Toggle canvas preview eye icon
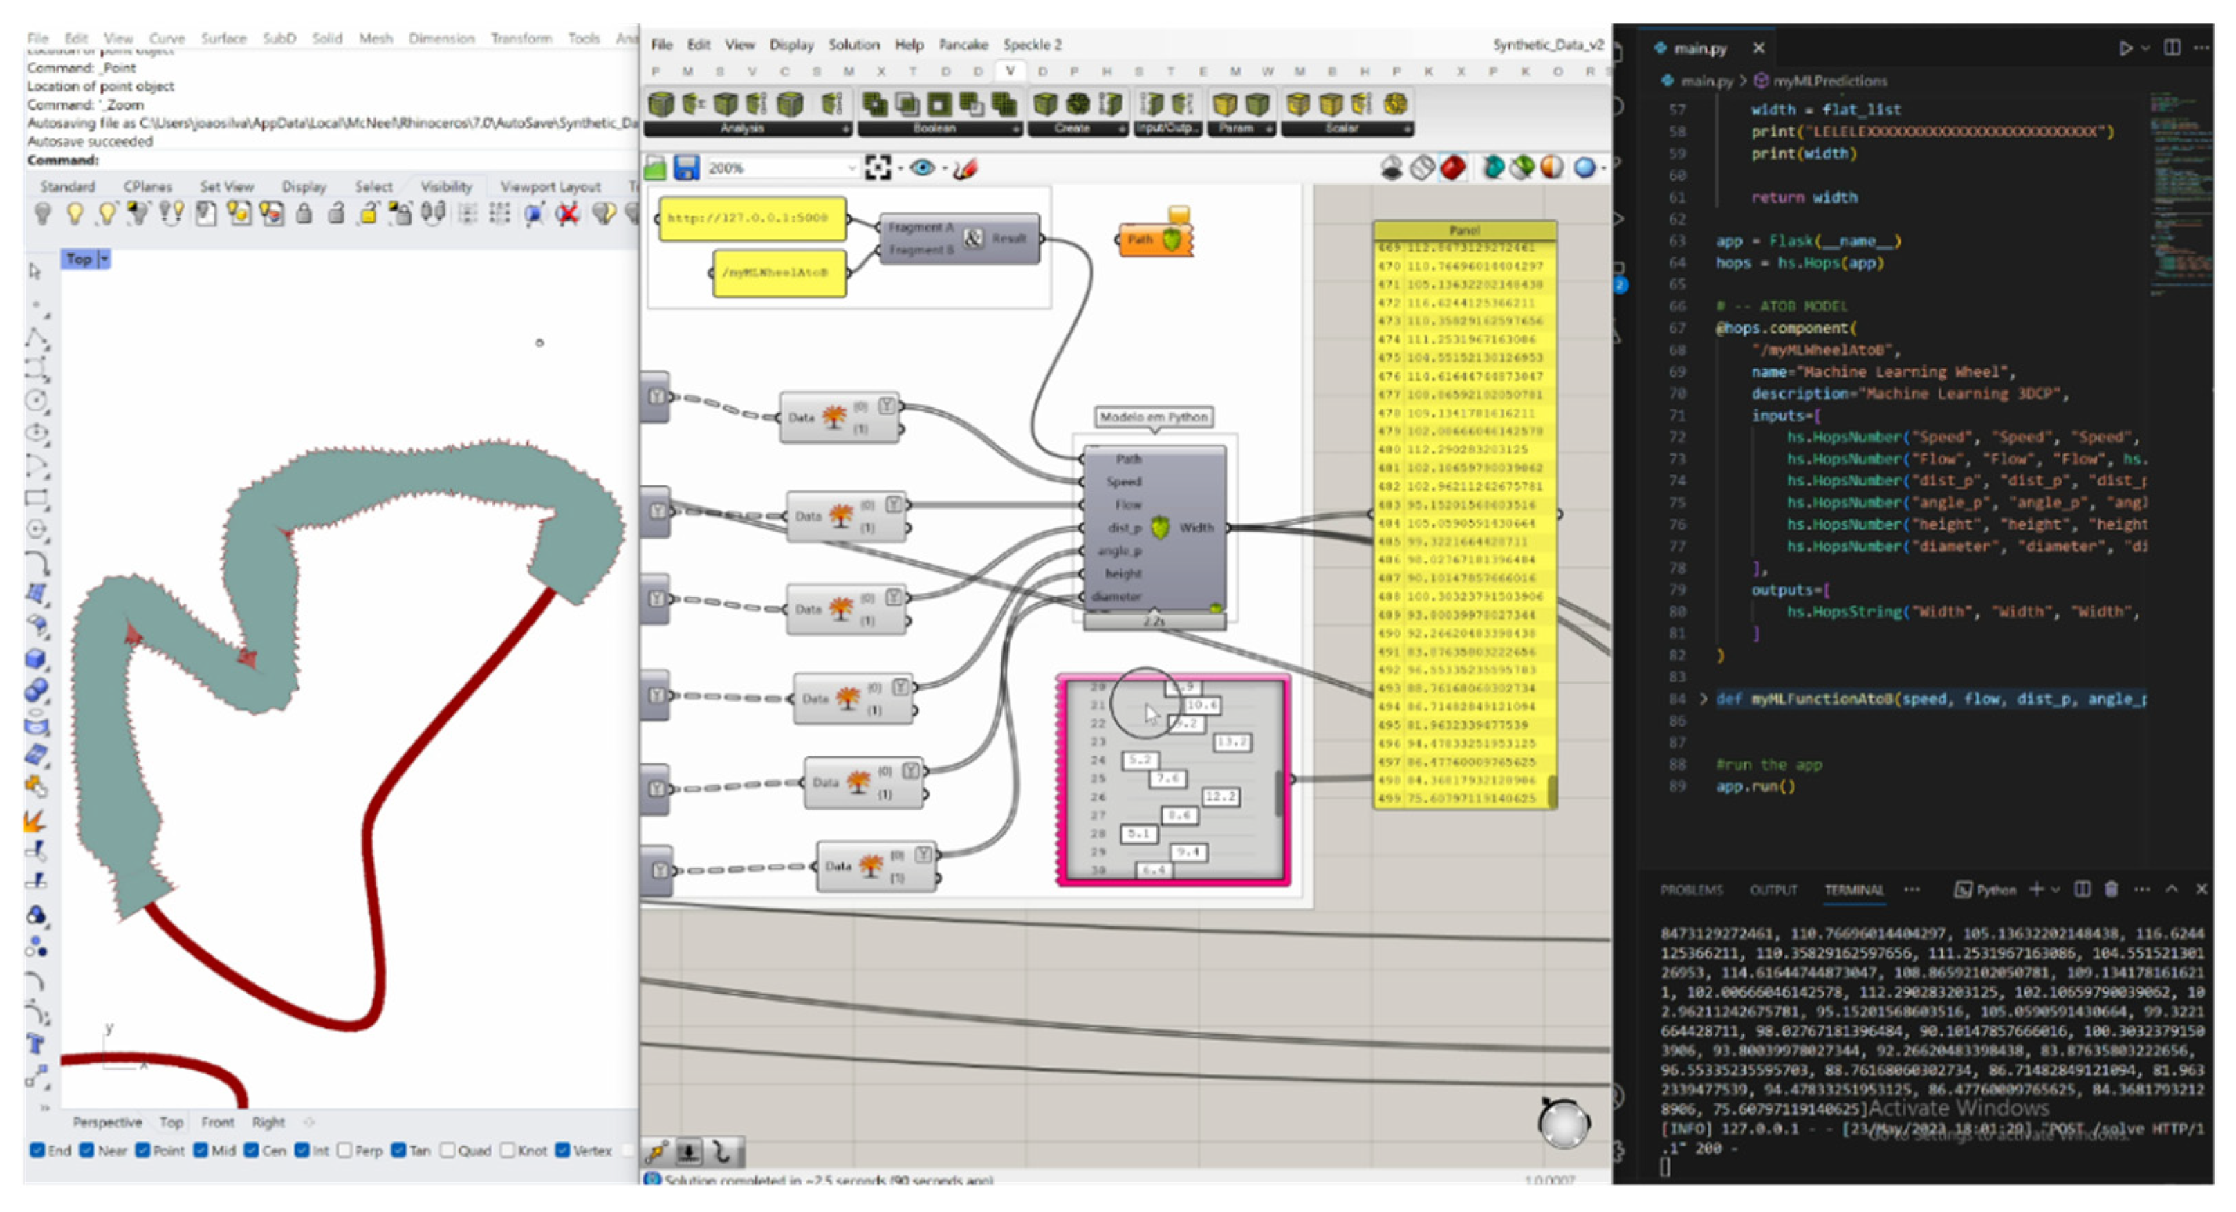This screenshot has width=2236, height=1212. (923, 168)
